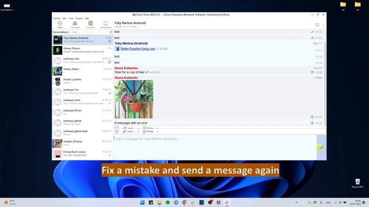Open the Recycle Bin on desktop
Image resolution: width=369 pixels, height=207 pixels.
pyautogui.click(x=357, y=183)
